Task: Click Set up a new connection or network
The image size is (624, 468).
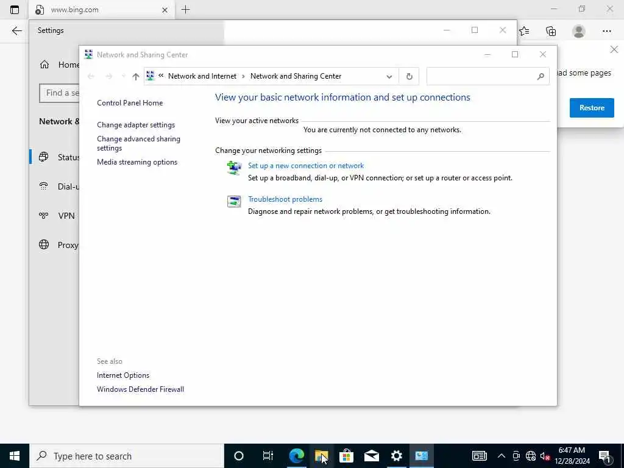Action: 306,166
